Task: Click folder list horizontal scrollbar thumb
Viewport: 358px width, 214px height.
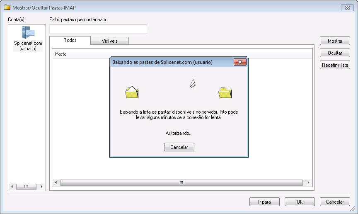Action: tap(181, 182)
